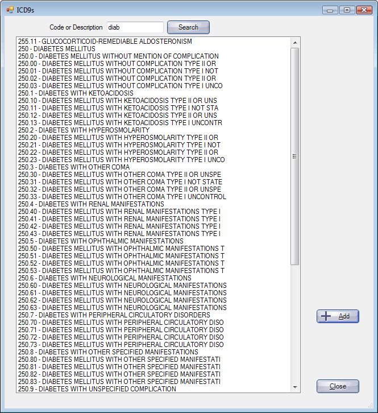
Task: Maximize the ICD9s window
Action: (347, 10)
